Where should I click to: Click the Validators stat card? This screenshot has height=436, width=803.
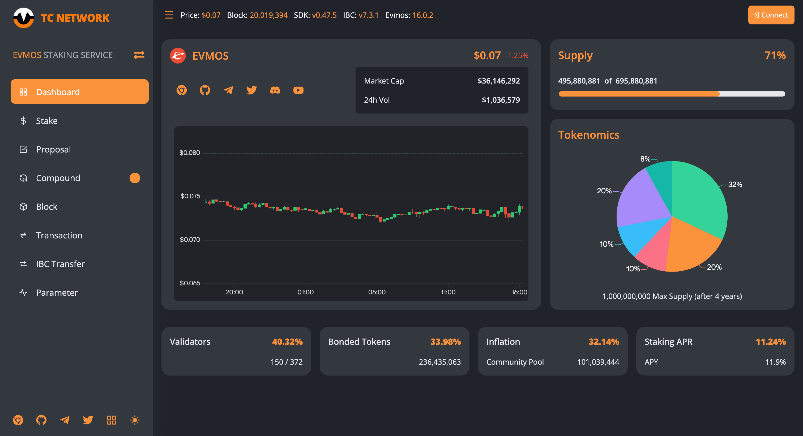point(236,351)
